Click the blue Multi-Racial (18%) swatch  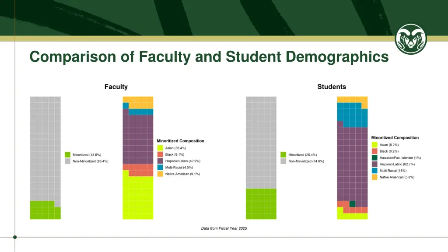pos(374,171)
